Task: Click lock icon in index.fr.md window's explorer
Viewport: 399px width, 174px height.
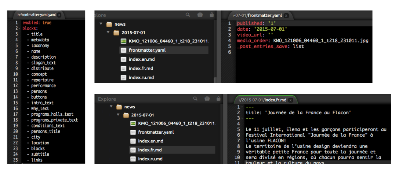Action: tap(218, 99)
